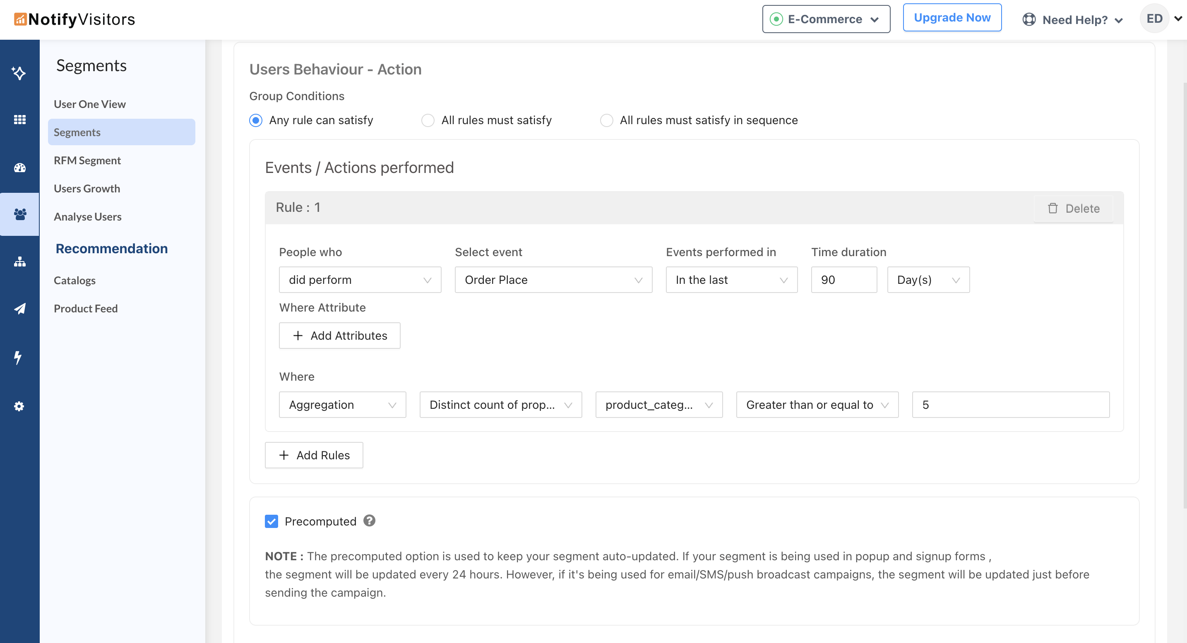This screenshot has height=643, width=1187.
Task: Go to RFM Segment menu item
Action: click(87, 160)
